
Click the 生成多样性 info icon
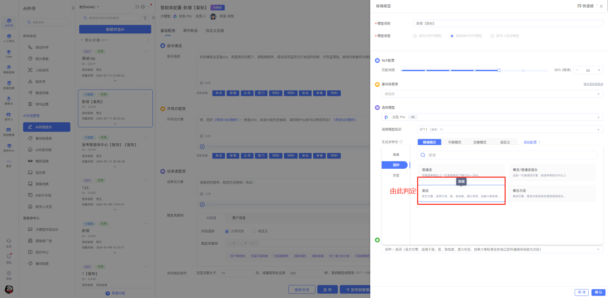click(401, 142)
